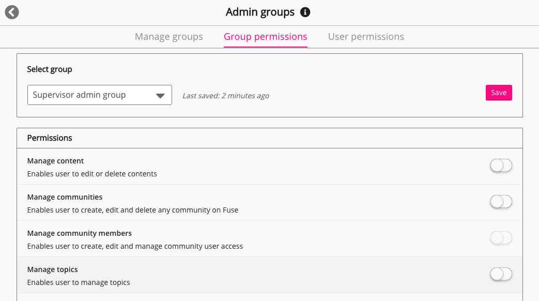Turn on the Manage communities switch
This screenshot has width=539, height=301.
[x=501, y=202]
